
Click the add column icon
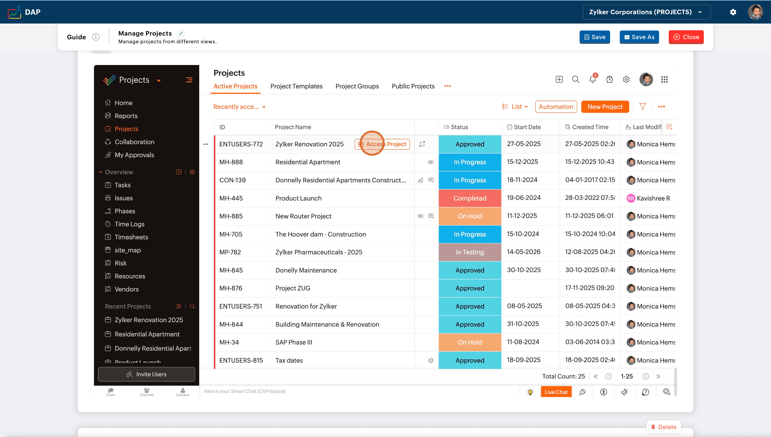(669, 127)
